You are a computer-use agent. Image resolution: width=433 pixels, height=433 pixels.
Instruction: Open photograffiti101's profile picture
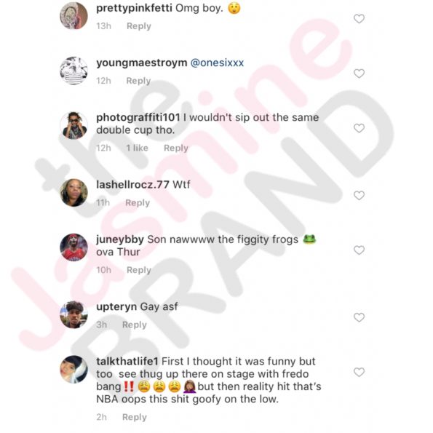coord(74,126)
